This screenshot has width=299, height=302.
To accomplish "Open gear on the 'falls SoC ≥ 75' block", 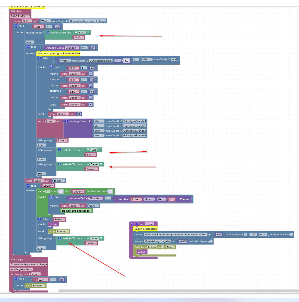I will (x=51, y=67).
